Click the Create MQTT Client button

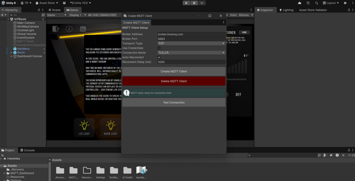(174, 71)
